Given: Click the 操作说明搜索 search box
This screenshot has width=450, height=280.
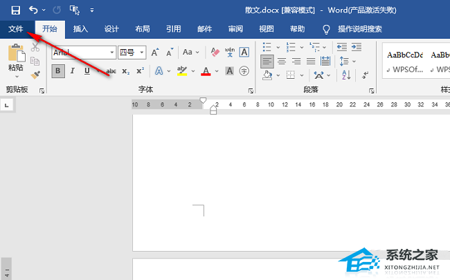Looking at the screenshot, I should coord(359,29).
